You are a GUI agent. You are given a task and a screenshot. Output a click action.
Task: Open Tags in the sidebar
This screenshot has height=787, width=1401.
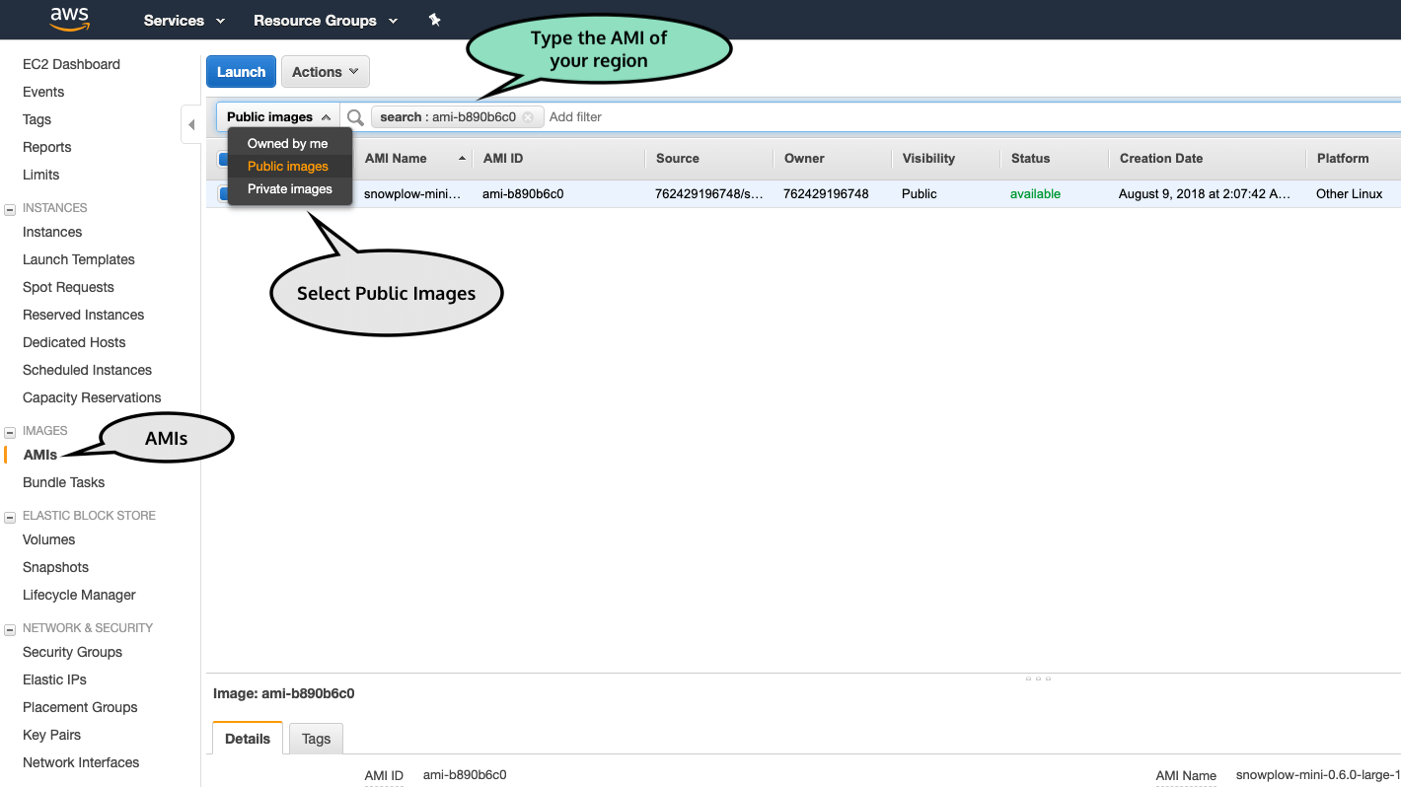(37, 119)
